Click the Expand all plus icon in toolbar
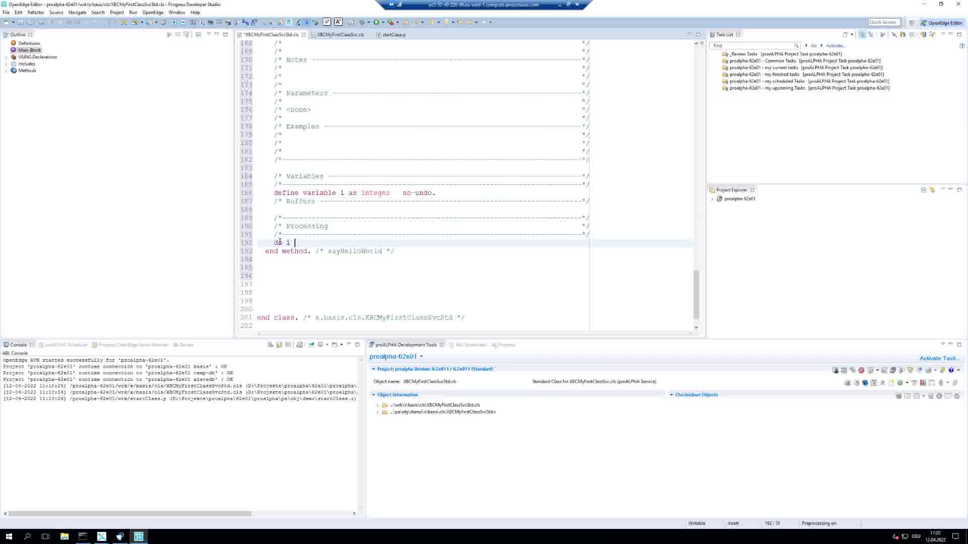 [174, 22]
